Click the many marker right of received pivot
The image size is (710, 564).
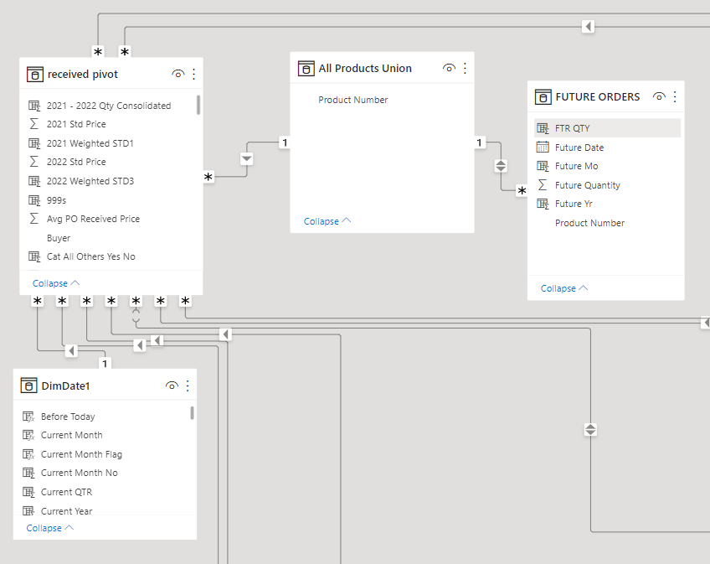208,177
